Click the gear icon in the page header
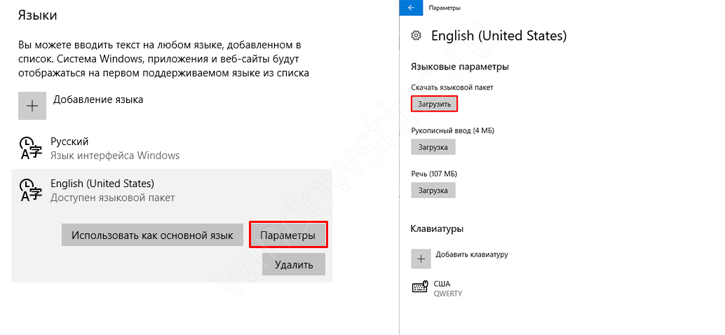This screenshot has width=725, height=335. 416,36
